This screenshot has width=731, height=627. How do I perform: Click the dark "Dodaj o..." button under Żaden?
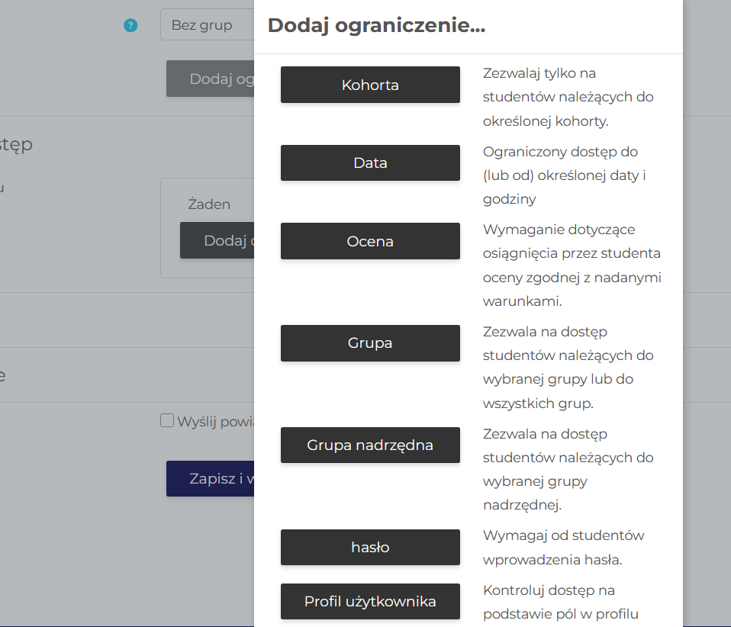(217, 241)
